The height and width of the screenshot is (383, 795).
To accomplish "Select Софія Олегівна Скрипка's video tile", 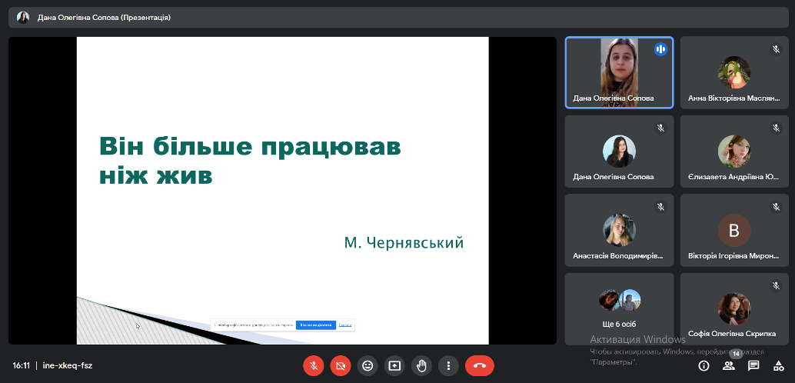I will point(734,308).
